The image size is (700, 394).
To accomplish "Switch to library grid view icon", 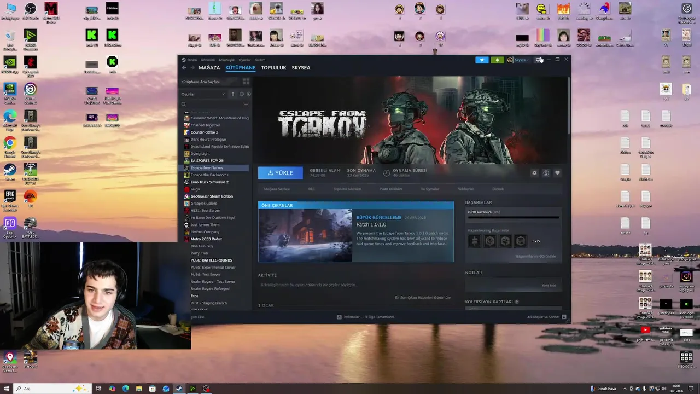I will tap(246, 82).
